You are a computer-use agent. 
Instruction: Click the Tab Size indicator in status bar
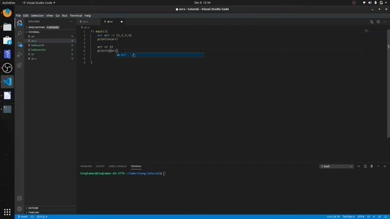tap(349, 217)
